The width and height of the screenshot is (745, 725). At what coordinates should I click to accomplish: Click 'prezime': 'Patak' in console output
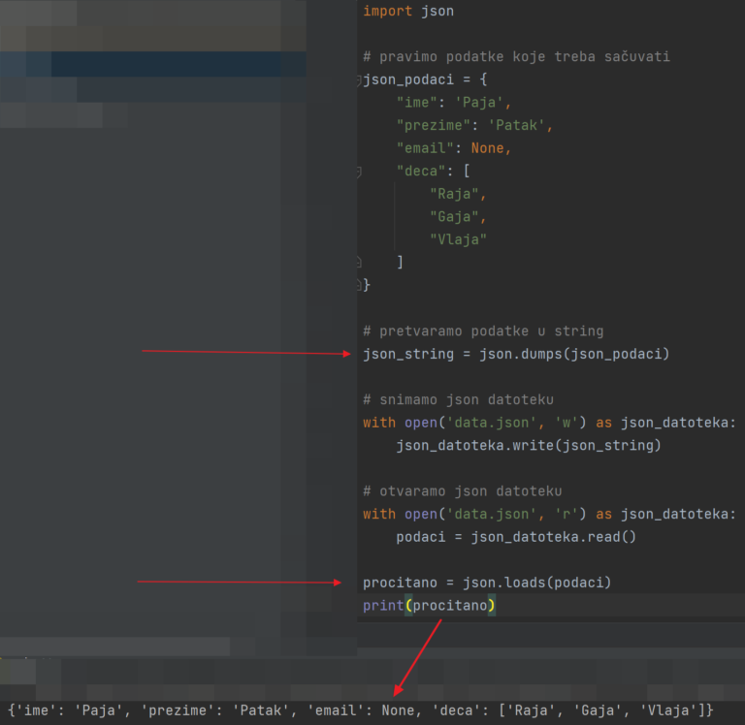click(215, 710)
